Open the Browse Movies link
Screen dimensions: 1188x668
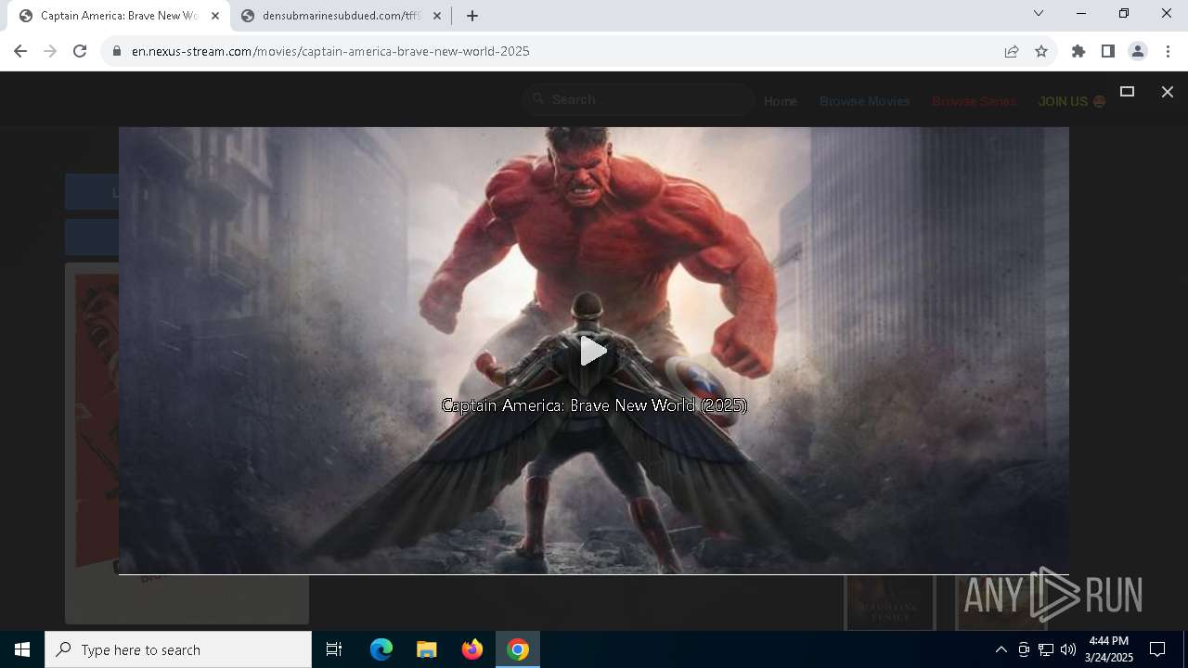tap(864, 101)
